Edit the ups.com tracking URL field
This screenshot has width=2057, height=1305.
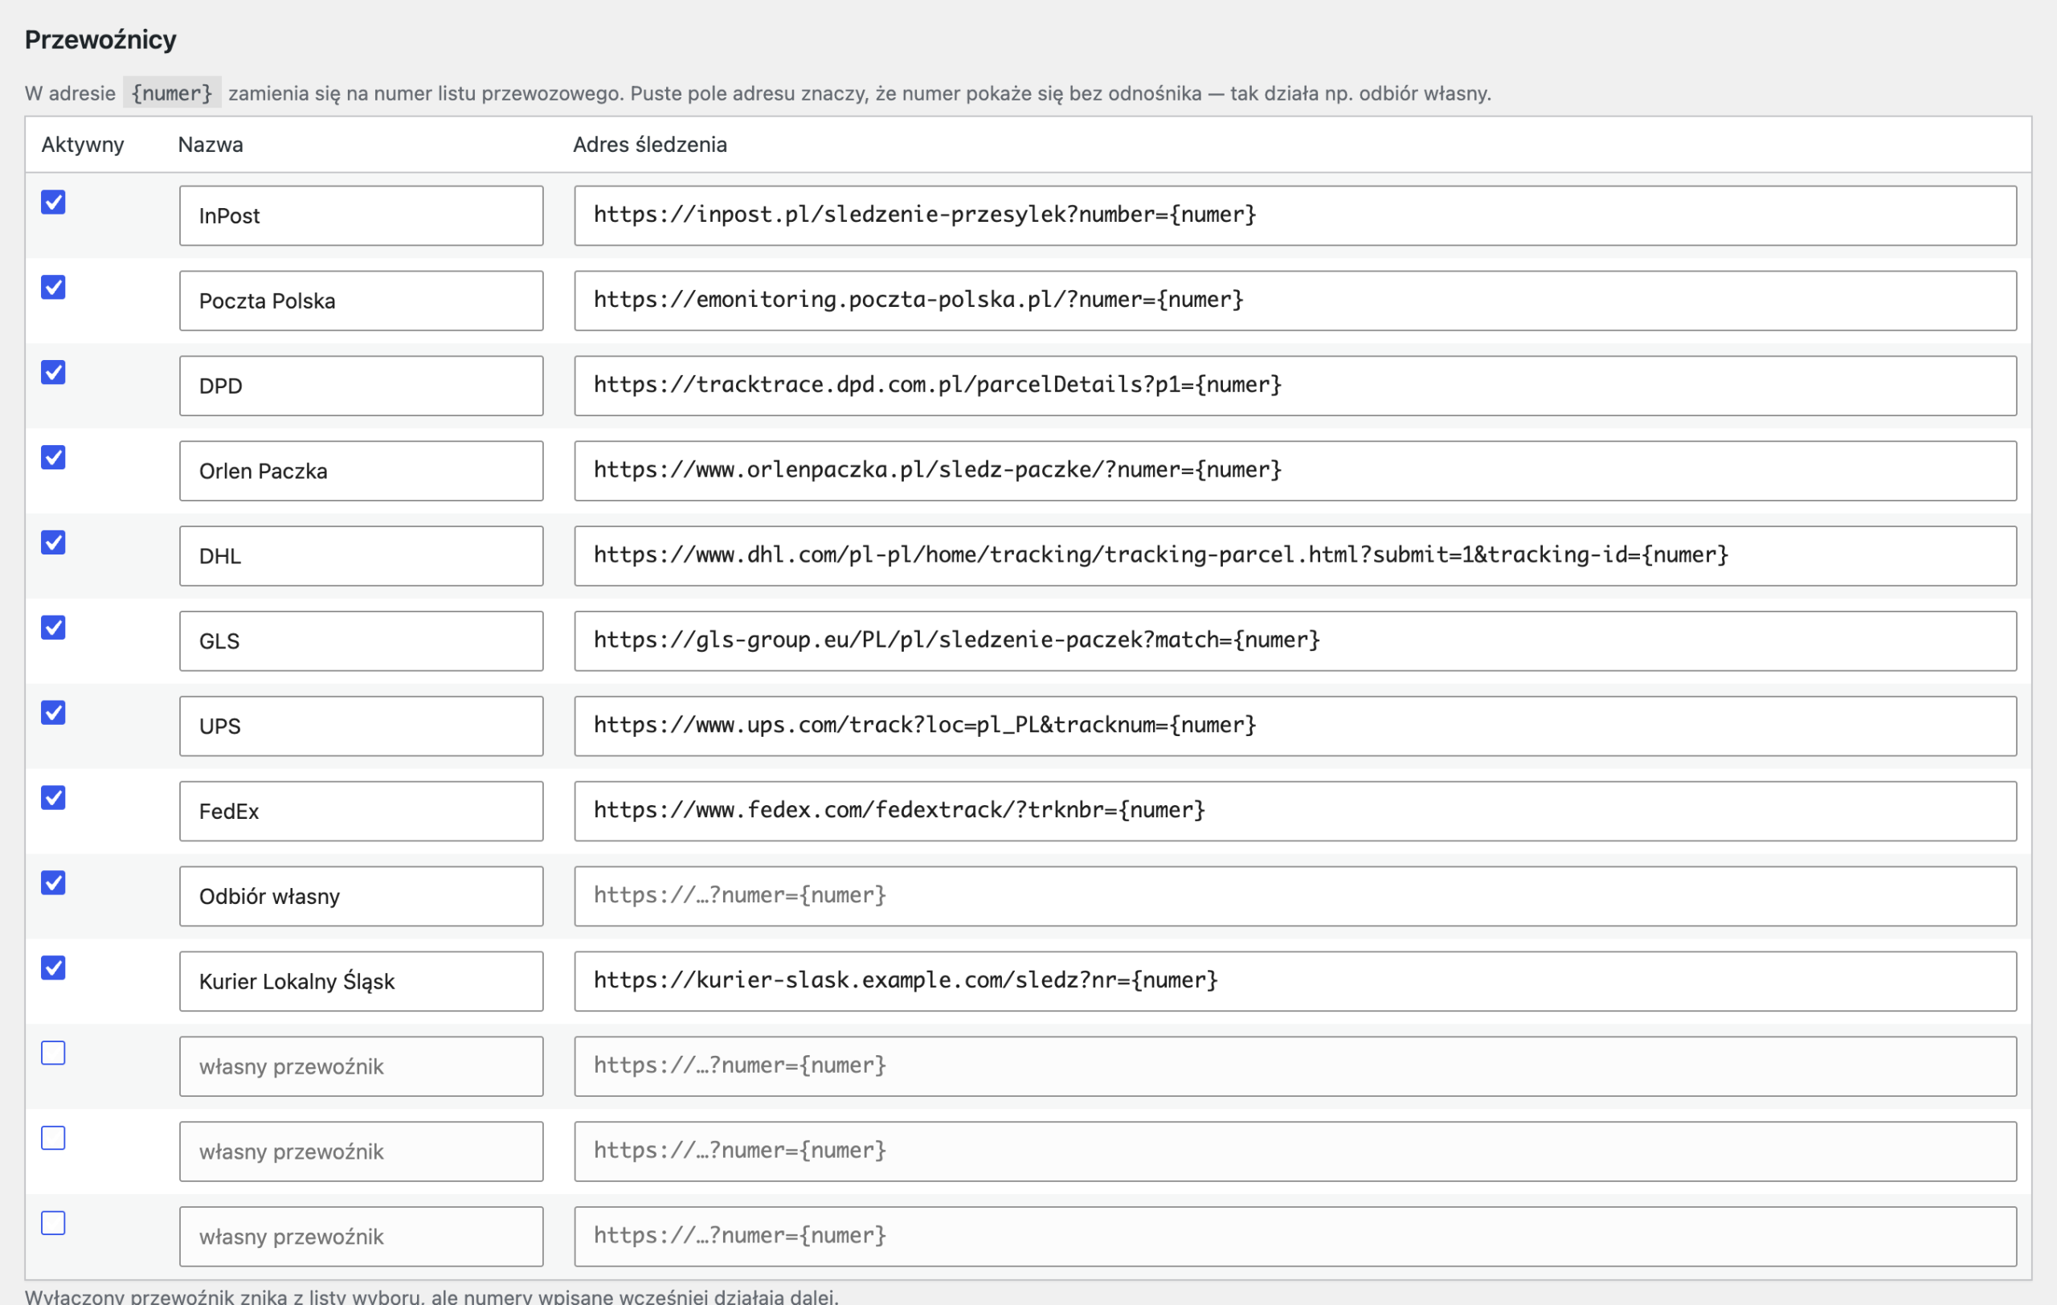1295,726
